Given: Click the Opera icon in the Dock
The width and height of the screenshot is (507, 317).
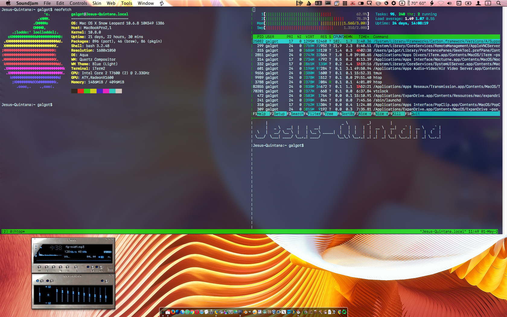Looking at the screenshot, I should 196,312.
